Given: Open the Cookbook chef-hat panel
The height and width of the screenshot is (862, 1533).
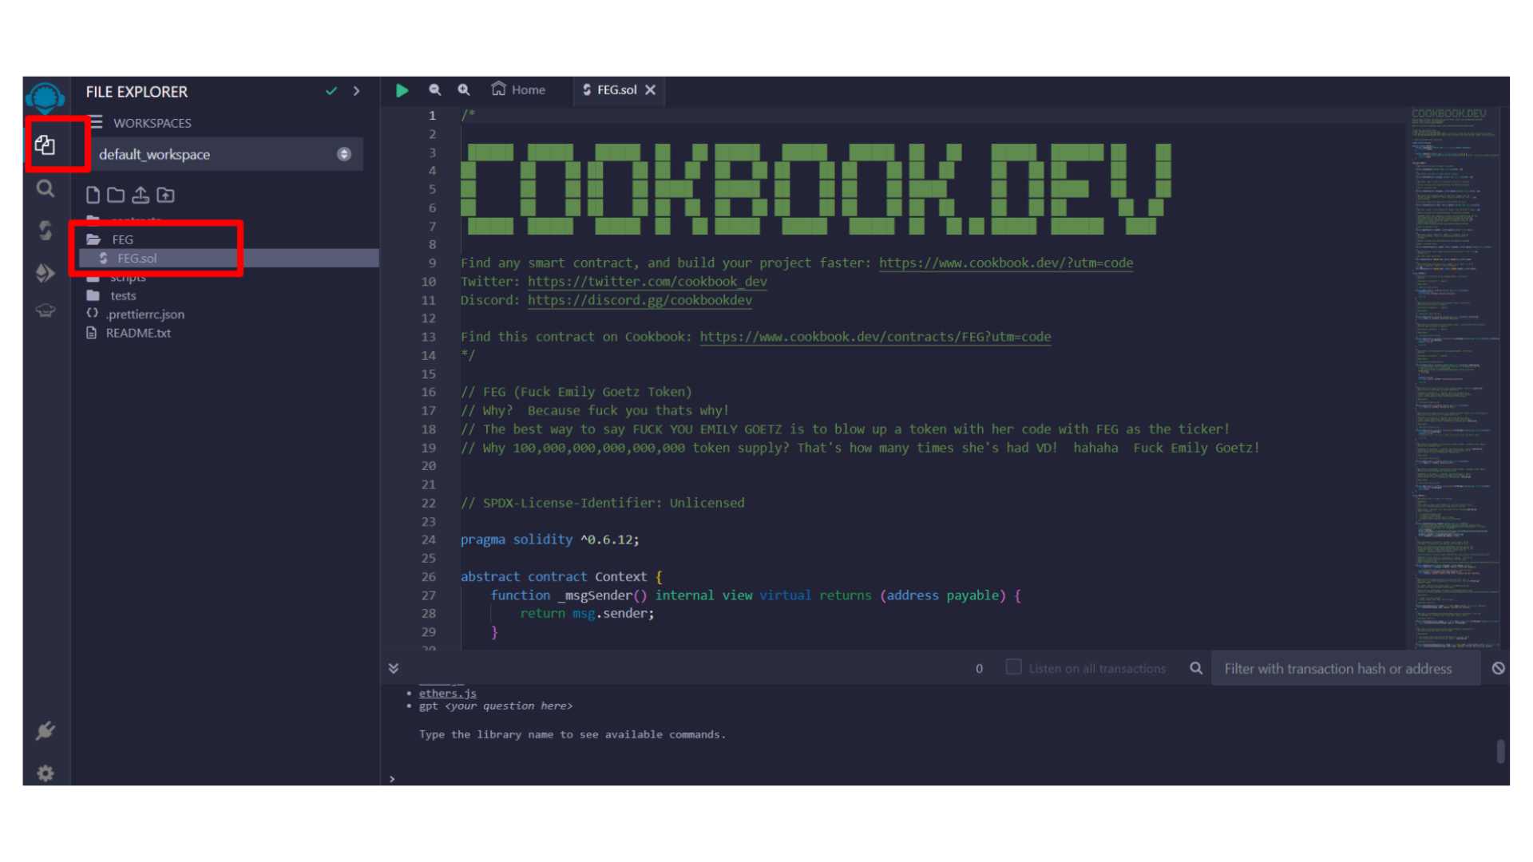Looking at the screenshot, I should (46, 310).
